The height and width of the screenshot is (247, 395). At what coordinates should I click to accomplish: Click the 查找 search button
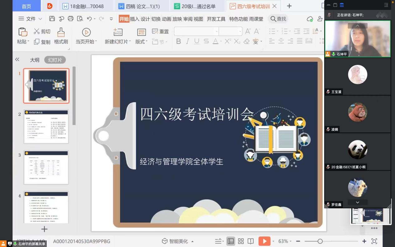278,19
